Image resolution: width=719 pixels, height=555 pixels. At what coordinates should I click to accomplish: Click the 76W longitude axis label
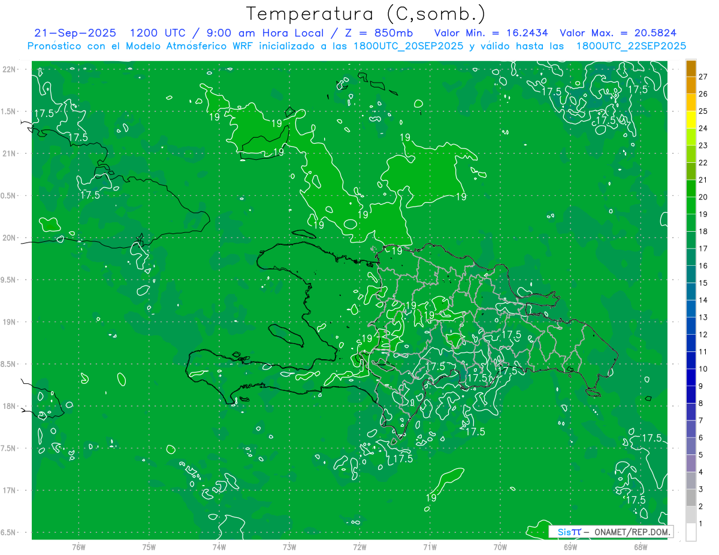(78, 547)
